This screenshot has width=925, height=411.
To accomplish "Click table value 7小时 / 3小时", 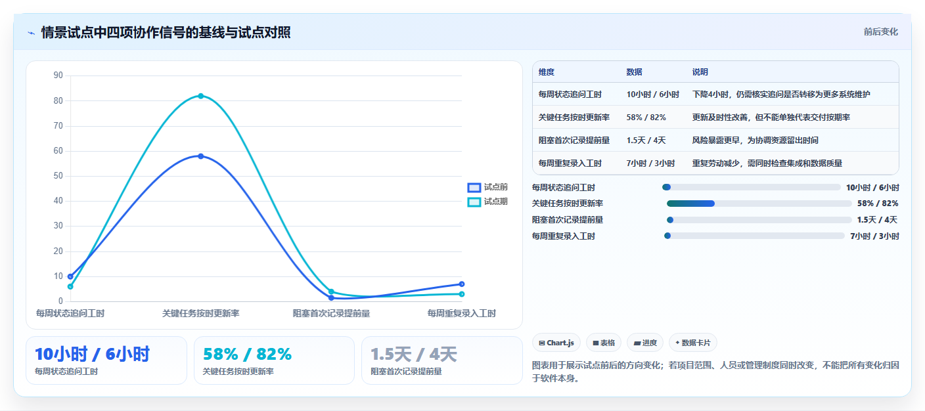I will point(651,163).
